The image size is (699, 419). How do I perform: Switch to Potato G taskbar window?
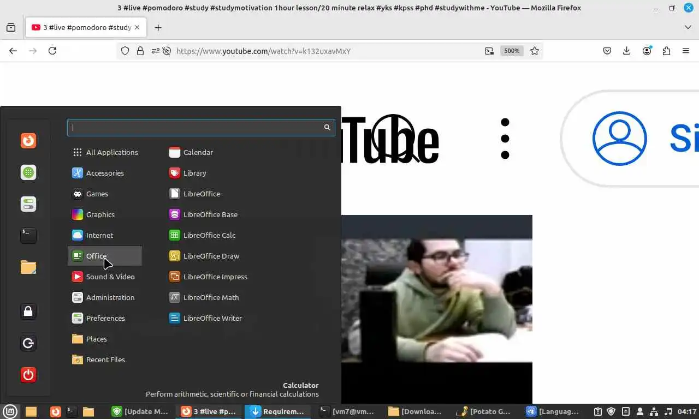(x=484, y=411)
